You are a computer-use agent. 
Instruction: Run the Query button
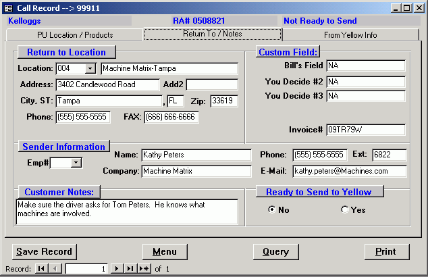coord(275,251)
